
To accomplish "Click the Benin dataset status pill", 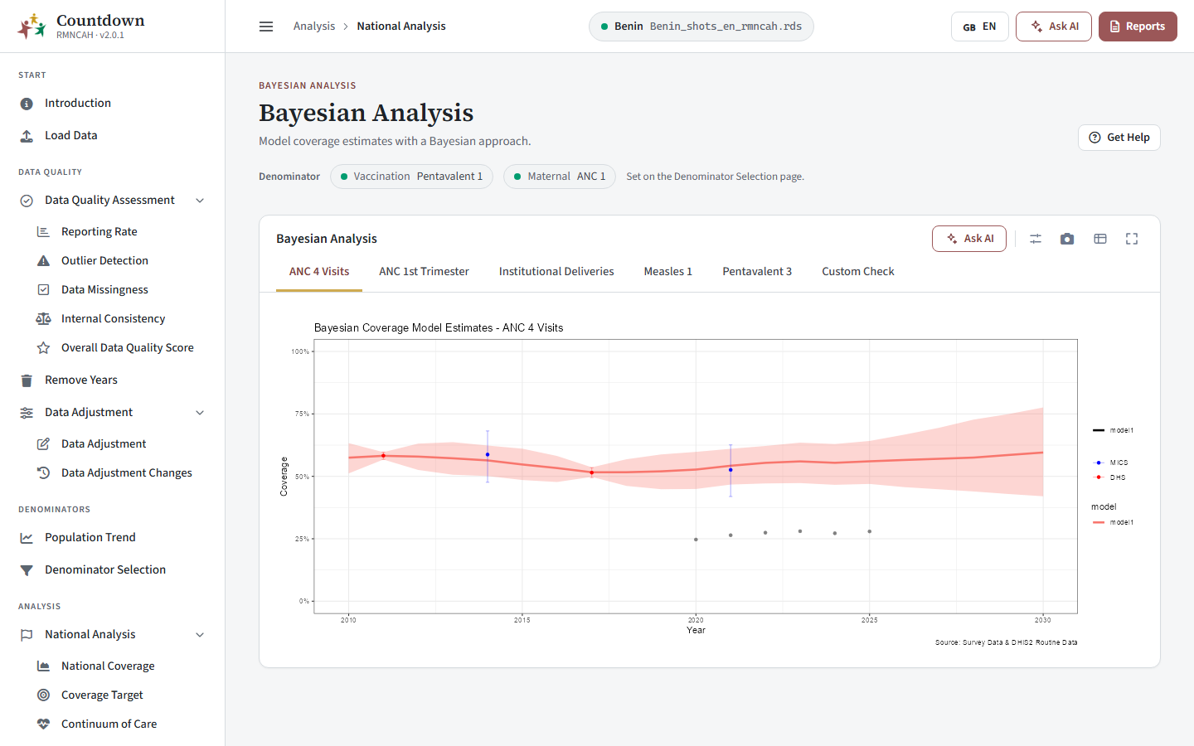I will click(701, 27).
